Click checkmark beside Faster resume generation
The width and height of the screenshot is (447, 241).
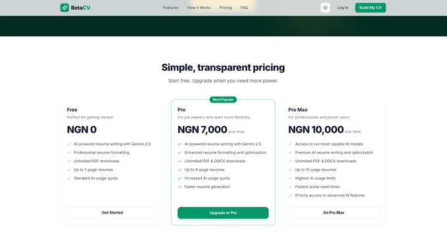(x=179, y=187)
